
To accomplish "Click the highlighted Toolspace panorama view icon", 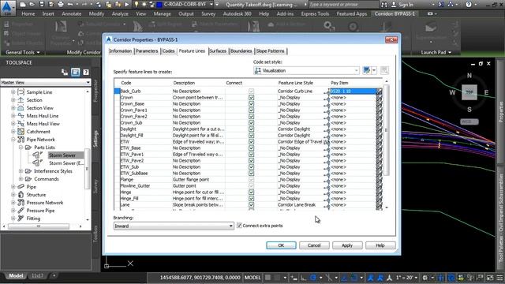I will coord(76,72).
